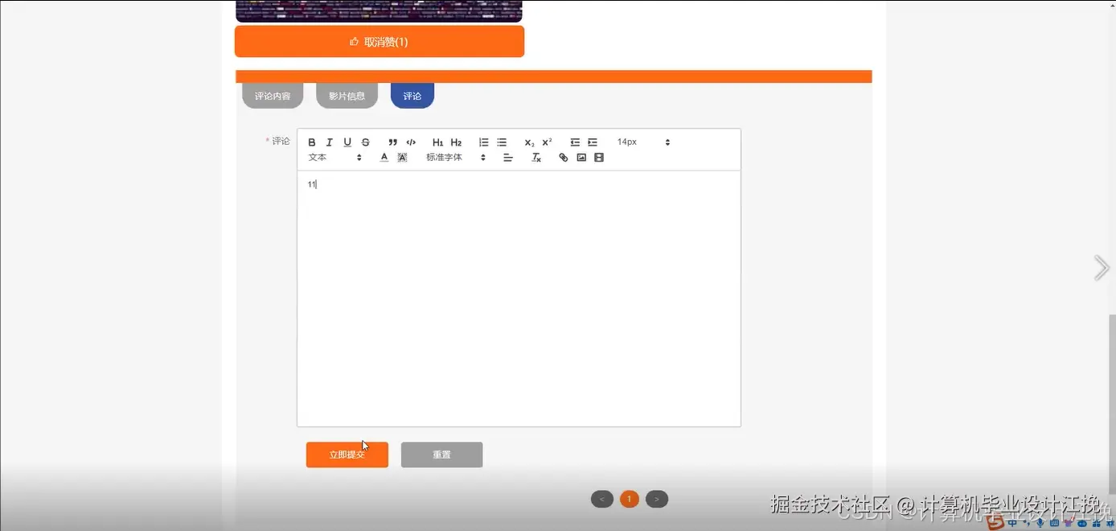The image size is (1116, 531).
Task: Create a bulleted list
Action: click(x=502, y=142)
